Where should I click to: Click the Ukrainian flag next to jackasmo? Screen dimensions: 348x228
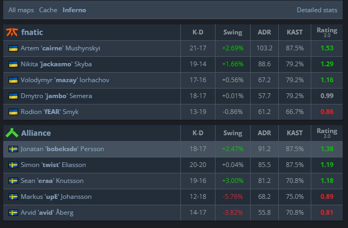point(13,64)
